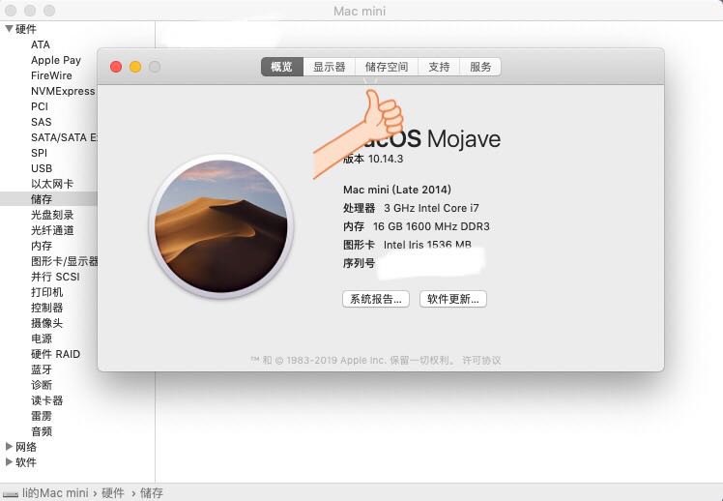Select PCI in sidebar

(x=40, y=106)
